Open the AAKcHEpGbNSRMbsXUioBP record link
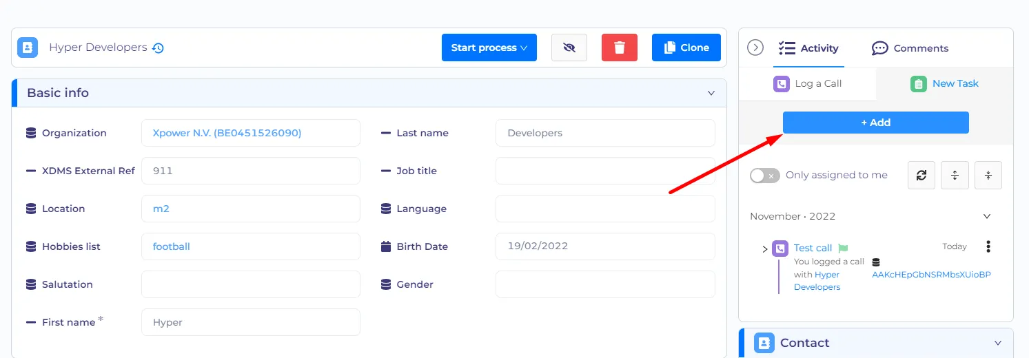Screen dimensions: 1029x358 click(x=931, y=274)
